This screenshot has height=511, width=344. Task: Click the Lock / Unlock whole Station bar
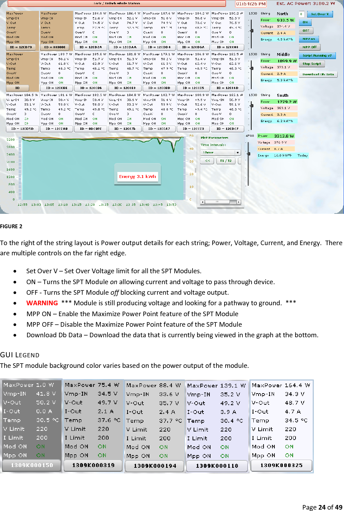point(117,4)
